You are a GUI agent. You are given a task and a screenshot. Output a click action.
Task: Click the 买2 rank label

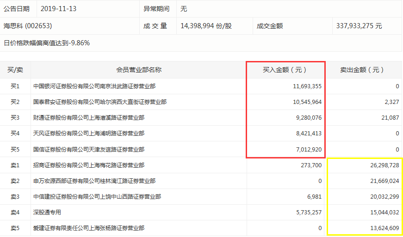point(15,102)
